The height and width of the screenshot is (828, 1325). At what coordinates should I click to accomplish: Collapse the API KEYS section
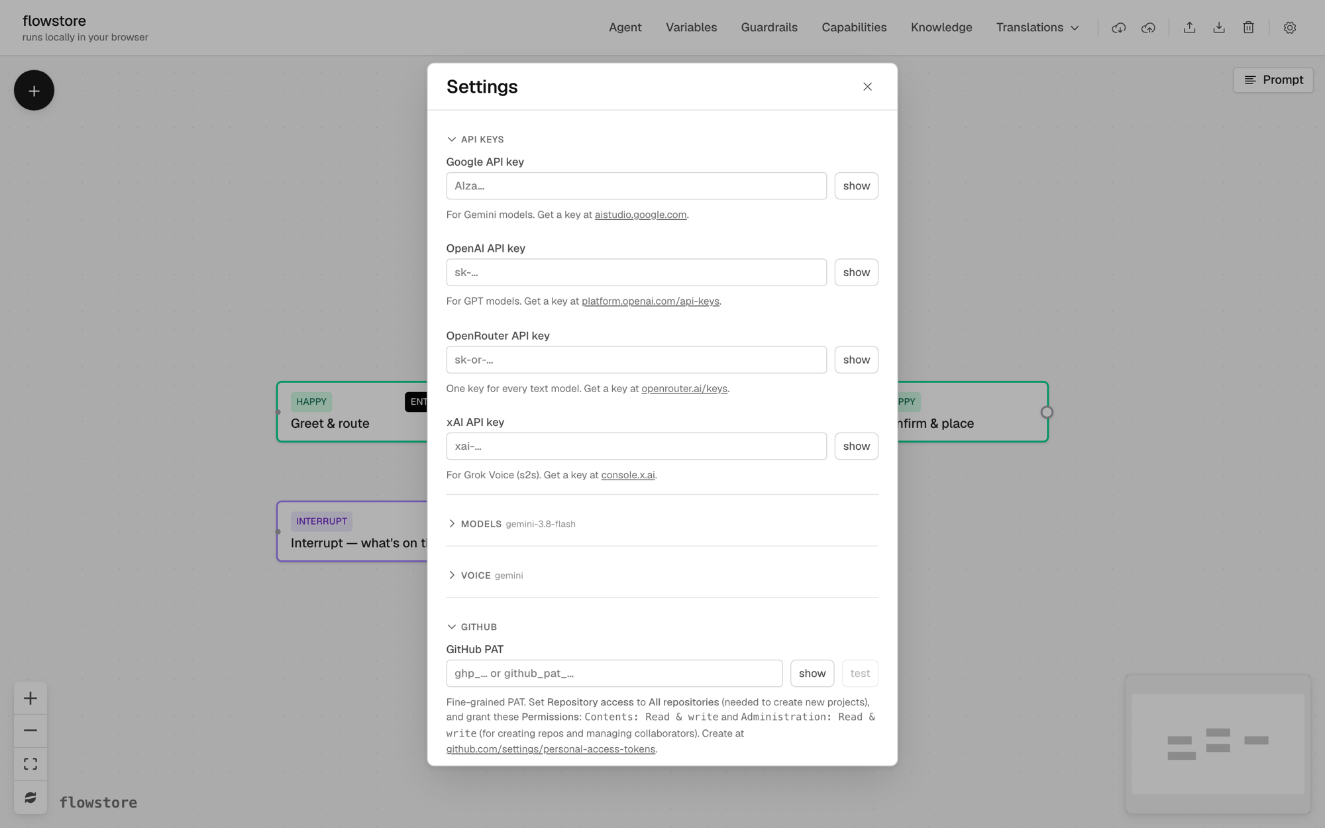(476, 139)
